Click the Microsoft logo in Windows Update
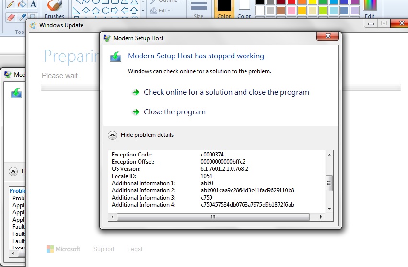Image resolution: width=408 pixels, height=267 pixels. [x=63, y=249]
